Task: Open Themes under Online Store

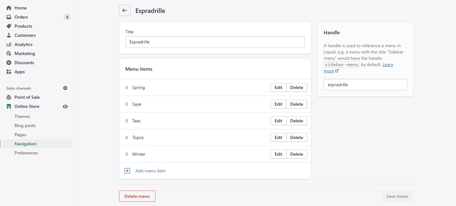Action: [22, 116]
